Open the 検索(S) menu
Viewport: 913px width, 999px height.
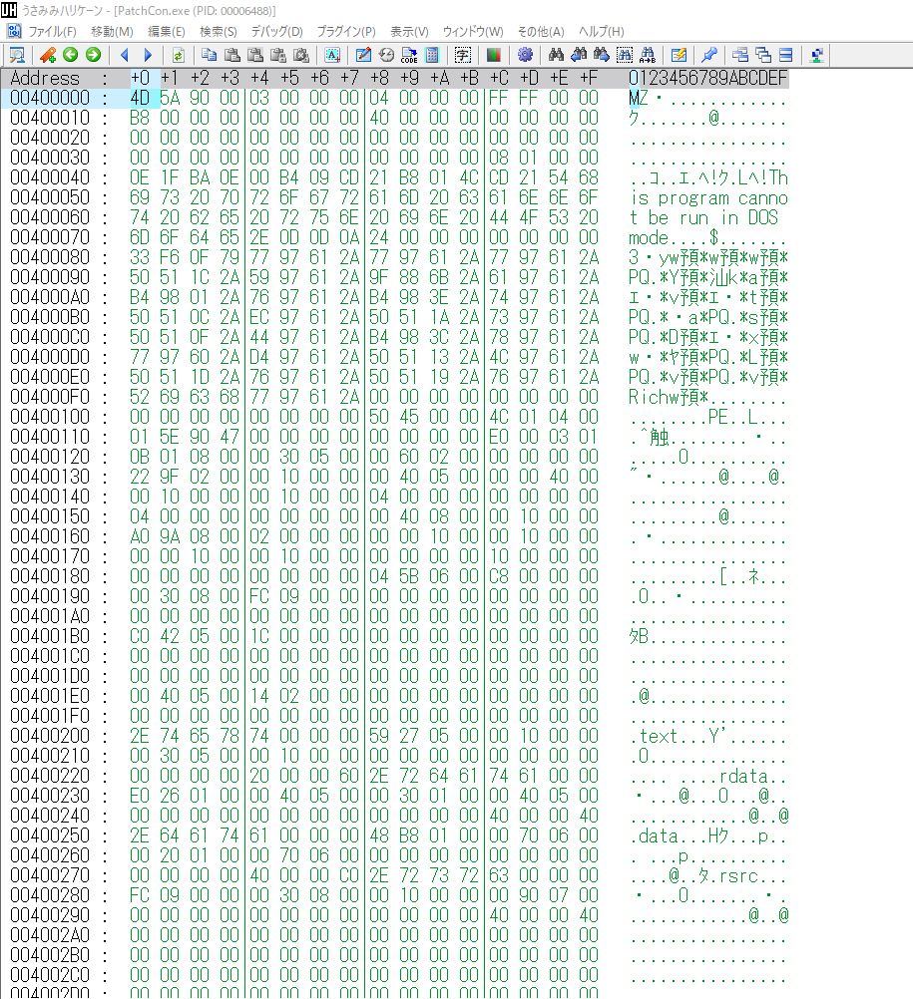pyautogui.click(x=219, y=31)
